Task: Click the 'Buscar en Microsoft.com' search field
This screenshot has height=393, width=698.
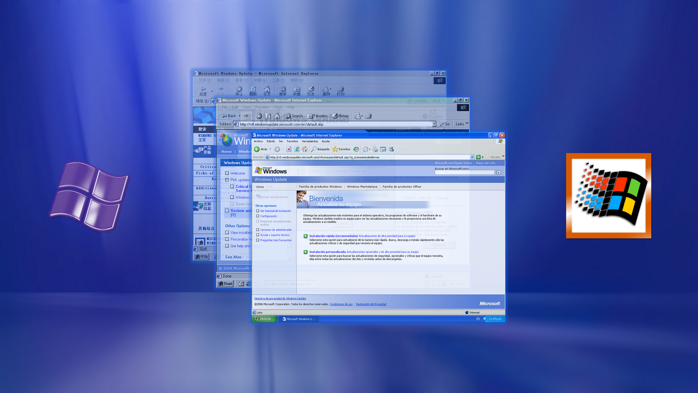Action: point(464,173)
